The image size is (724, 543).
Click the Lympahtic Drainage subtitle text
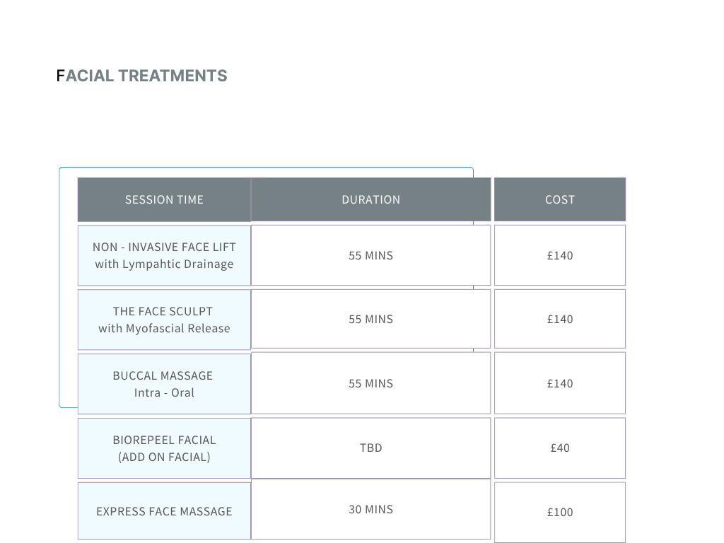[x=164, y=264]
